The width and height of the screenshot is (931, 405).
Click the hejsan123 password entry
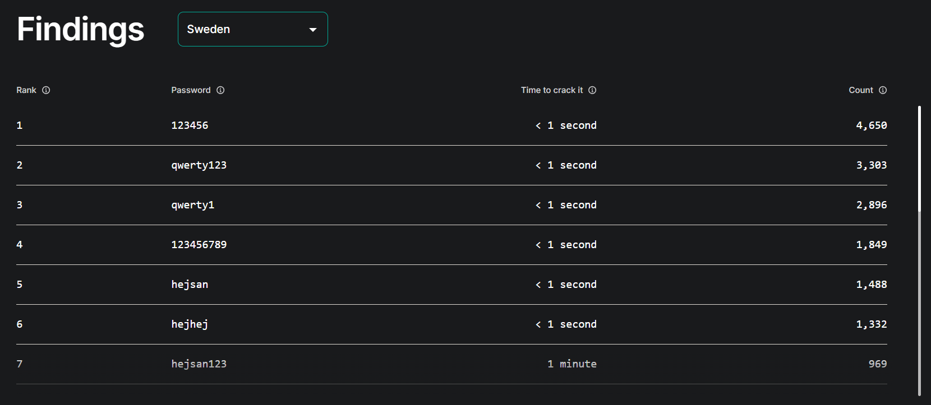pos(199,364)
